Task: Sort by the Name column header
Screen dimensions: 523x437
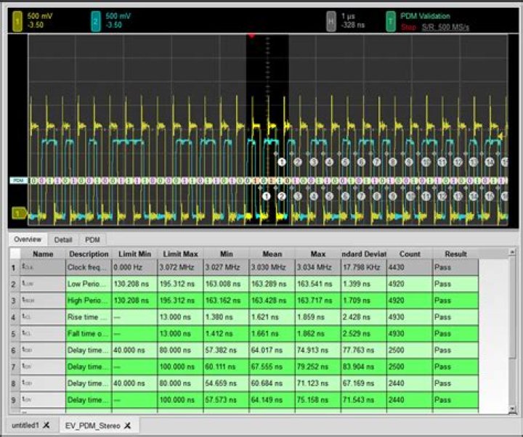Action: click(43, 254)
